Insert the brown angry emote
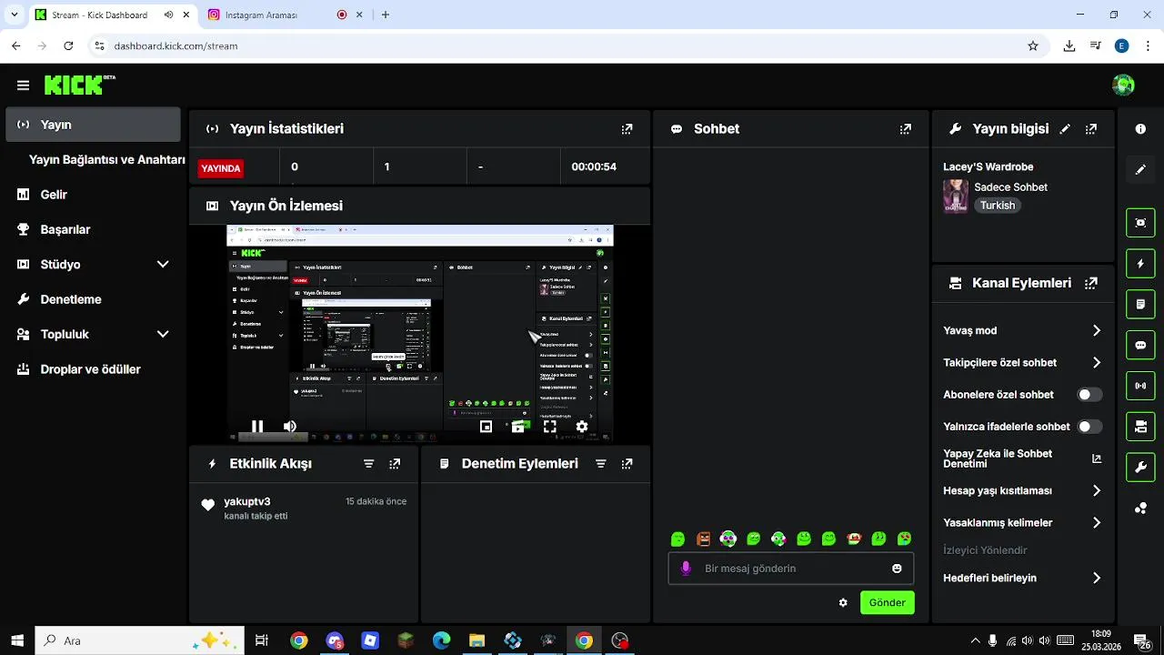This screenshot has height=655, width=1164. pos(703,539)
